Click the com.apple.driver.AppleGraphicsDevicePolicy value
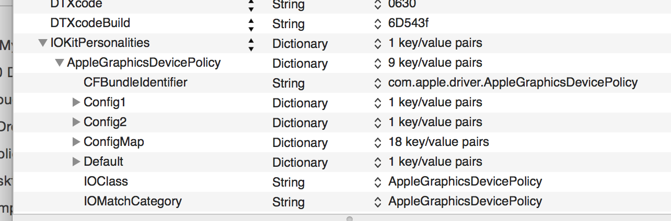The image size is (671, 221). (513, 82)
